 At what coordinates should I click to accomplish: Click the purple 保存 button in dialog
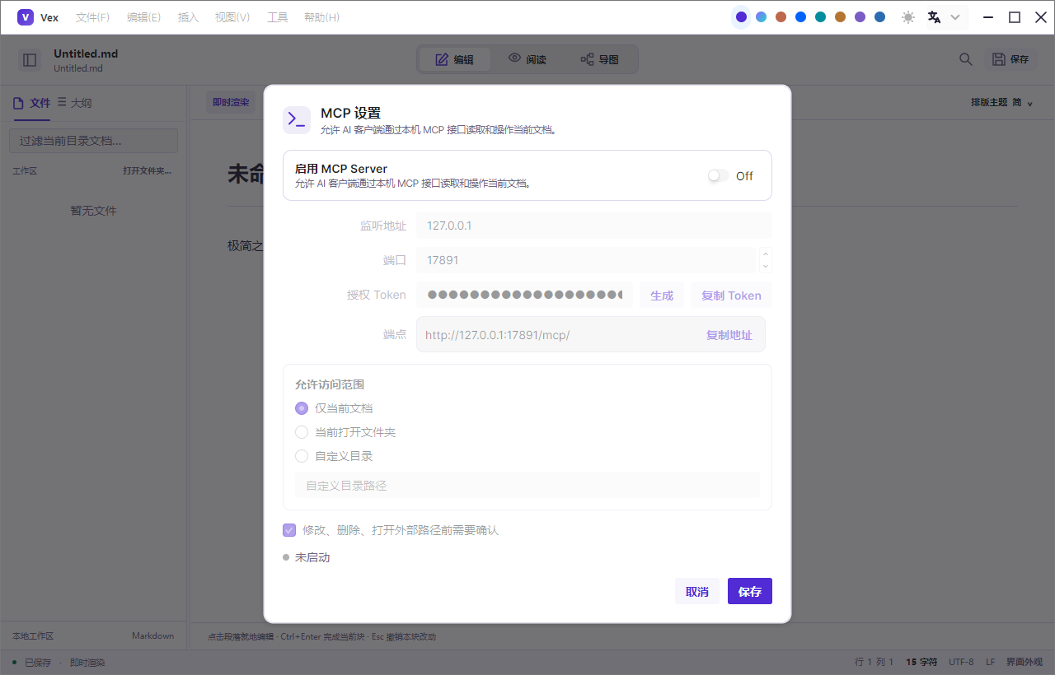click(x=750, y=591)
